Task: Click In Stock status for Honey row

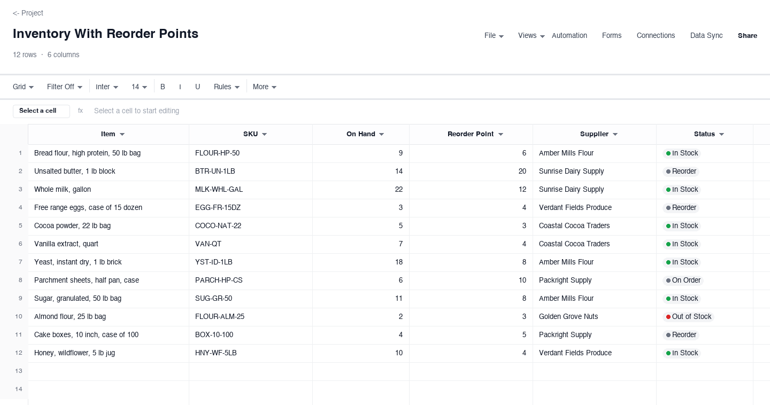Action: [x=682, y=353]
